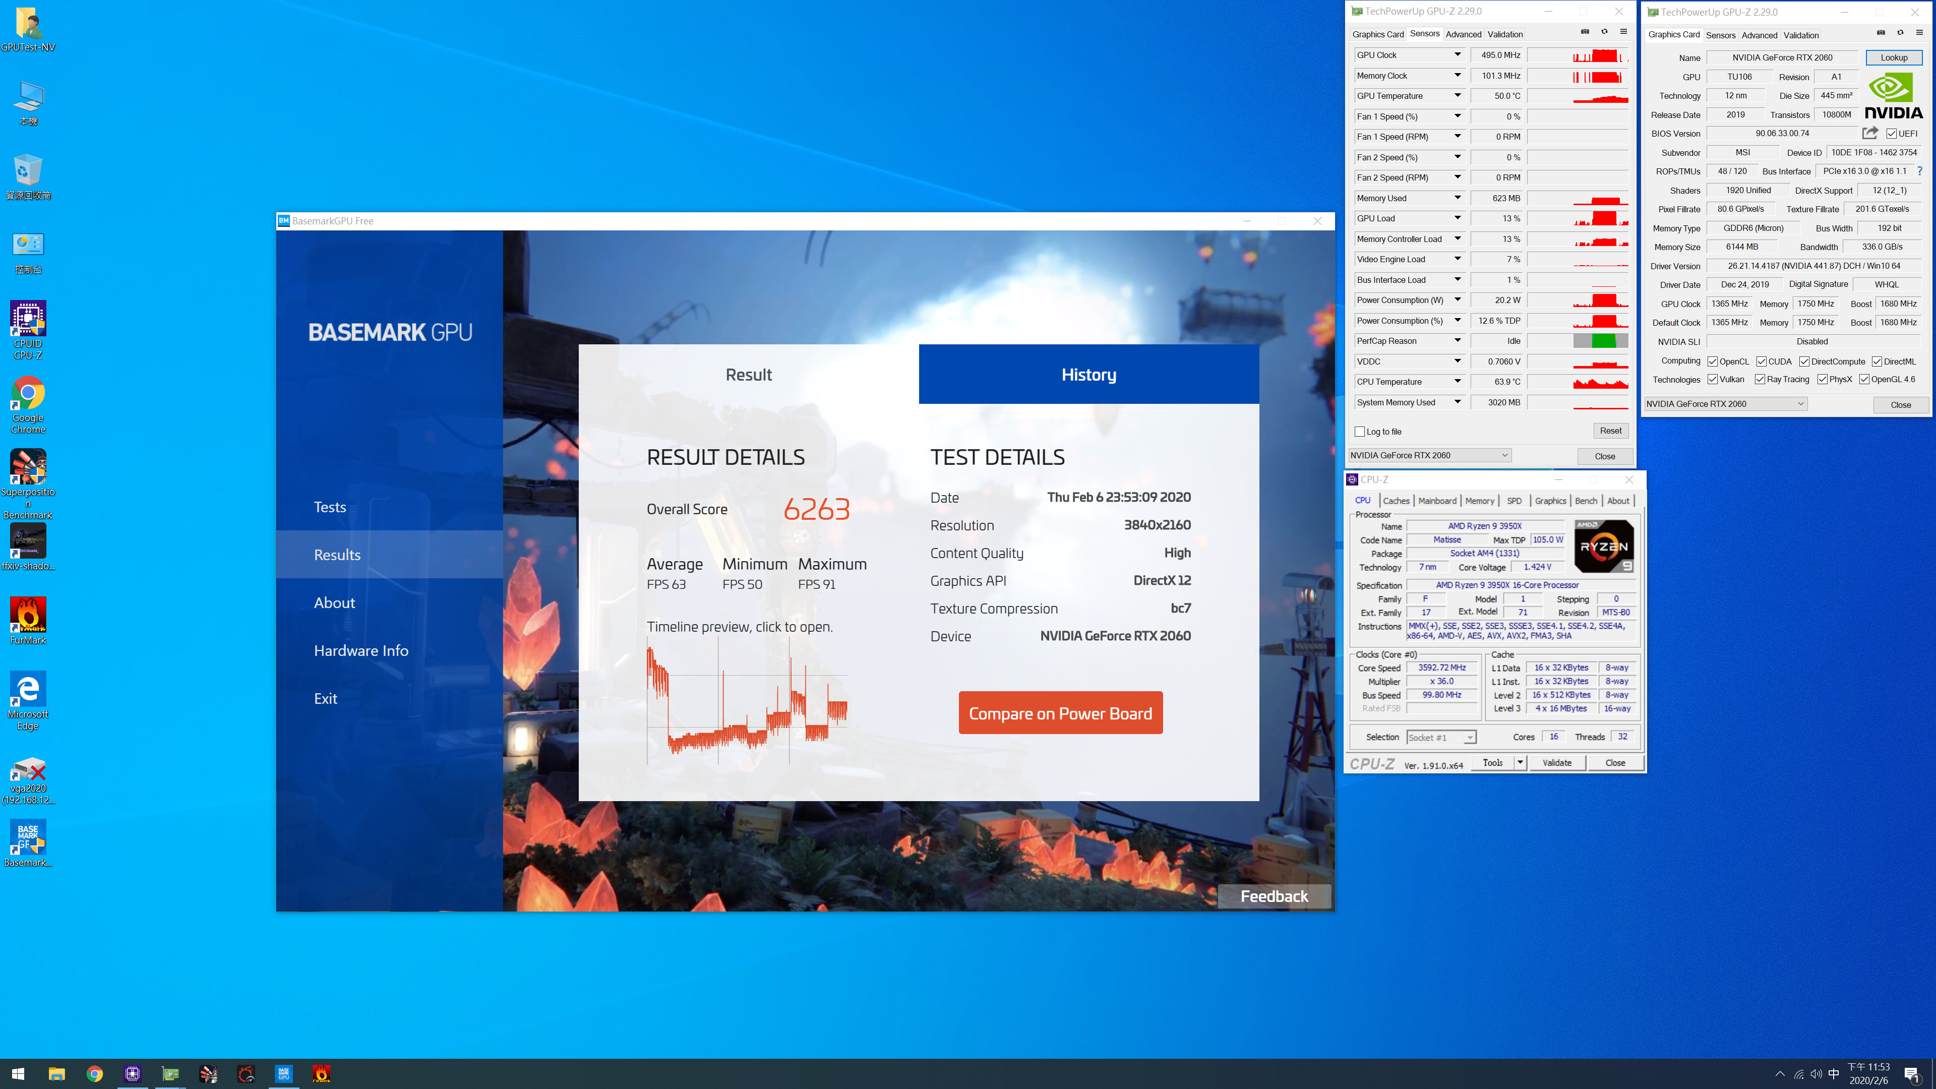Switch to Validation tab in GPU-Z Graphics Card window
The width and height of the screenshot is (1936, 1089).
(x=1801, y=35)
